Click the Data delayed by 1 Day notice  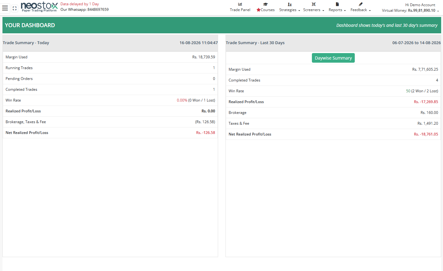[x=80, y=4]
